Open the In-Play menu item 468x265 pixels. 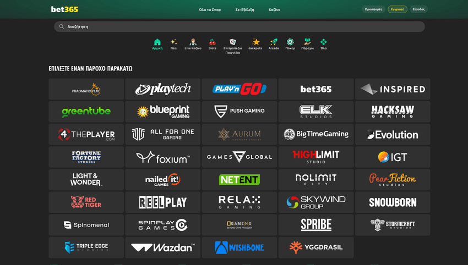tap(245, 10)
